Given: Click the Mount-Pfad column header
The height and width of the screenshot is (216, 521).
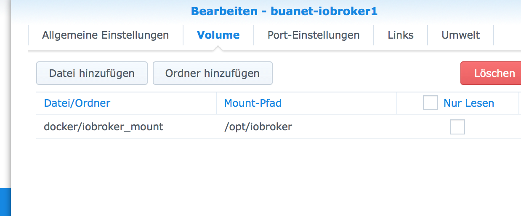Looking at the screenshot, I should click(x=253, y=103).
